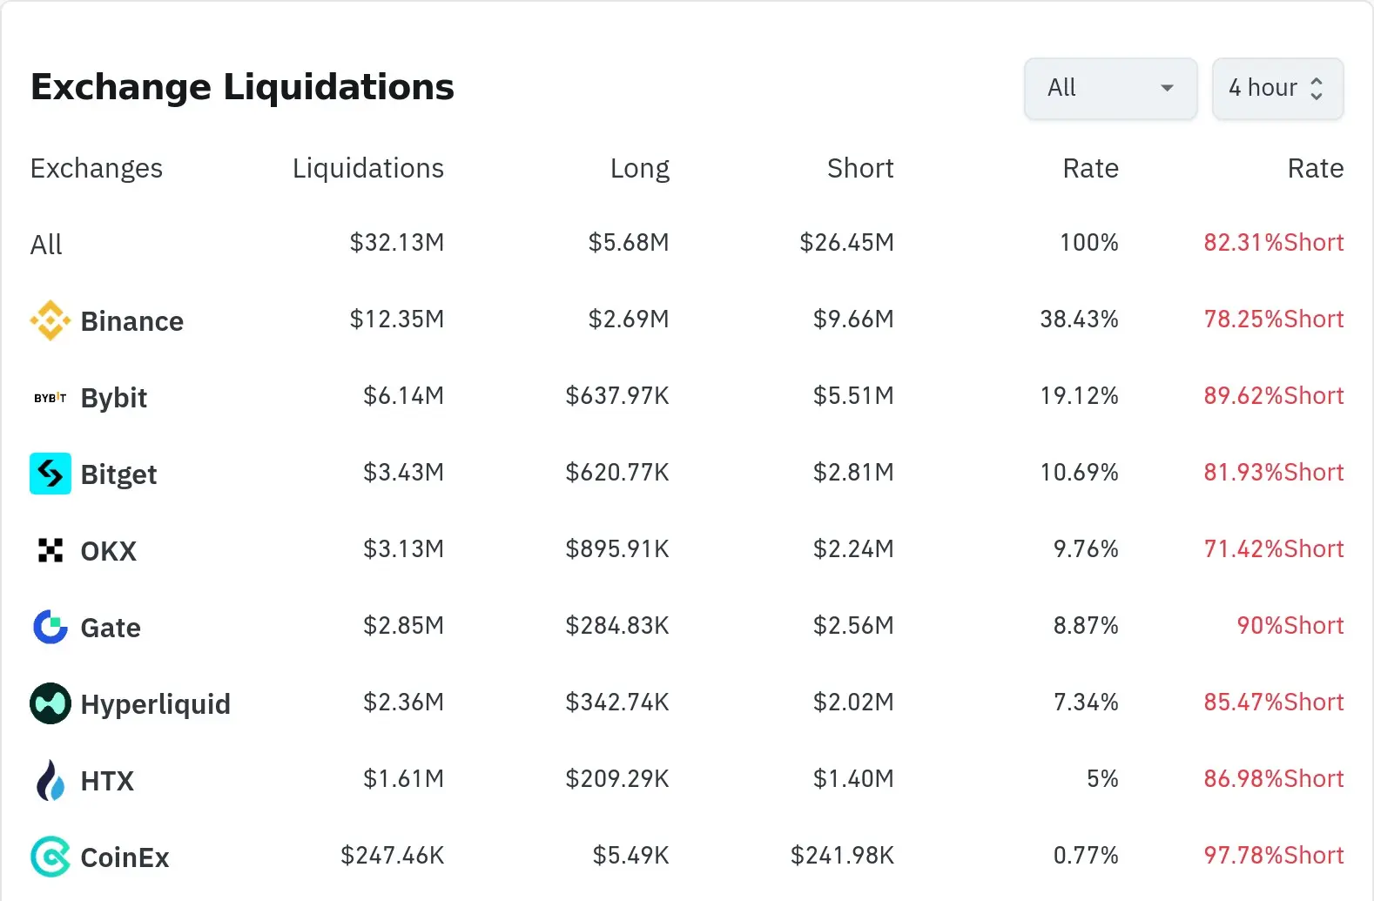The width and height of the screenshot is (1374, 901).
Task: Click the Bitget logo icon
Action: click(51, 474)
